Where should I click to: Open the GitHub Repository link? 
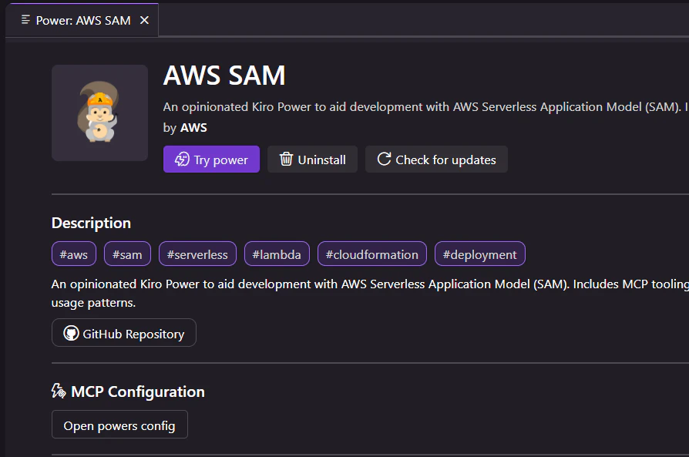(124, 333)
